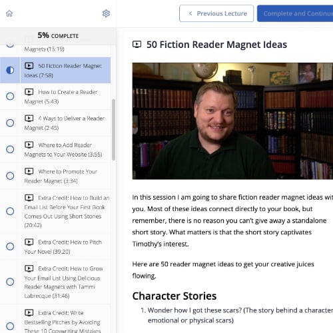333x333 pixels.
Task: Click video icon beside How to Grow Your Email List
Action: click(29, 268)
